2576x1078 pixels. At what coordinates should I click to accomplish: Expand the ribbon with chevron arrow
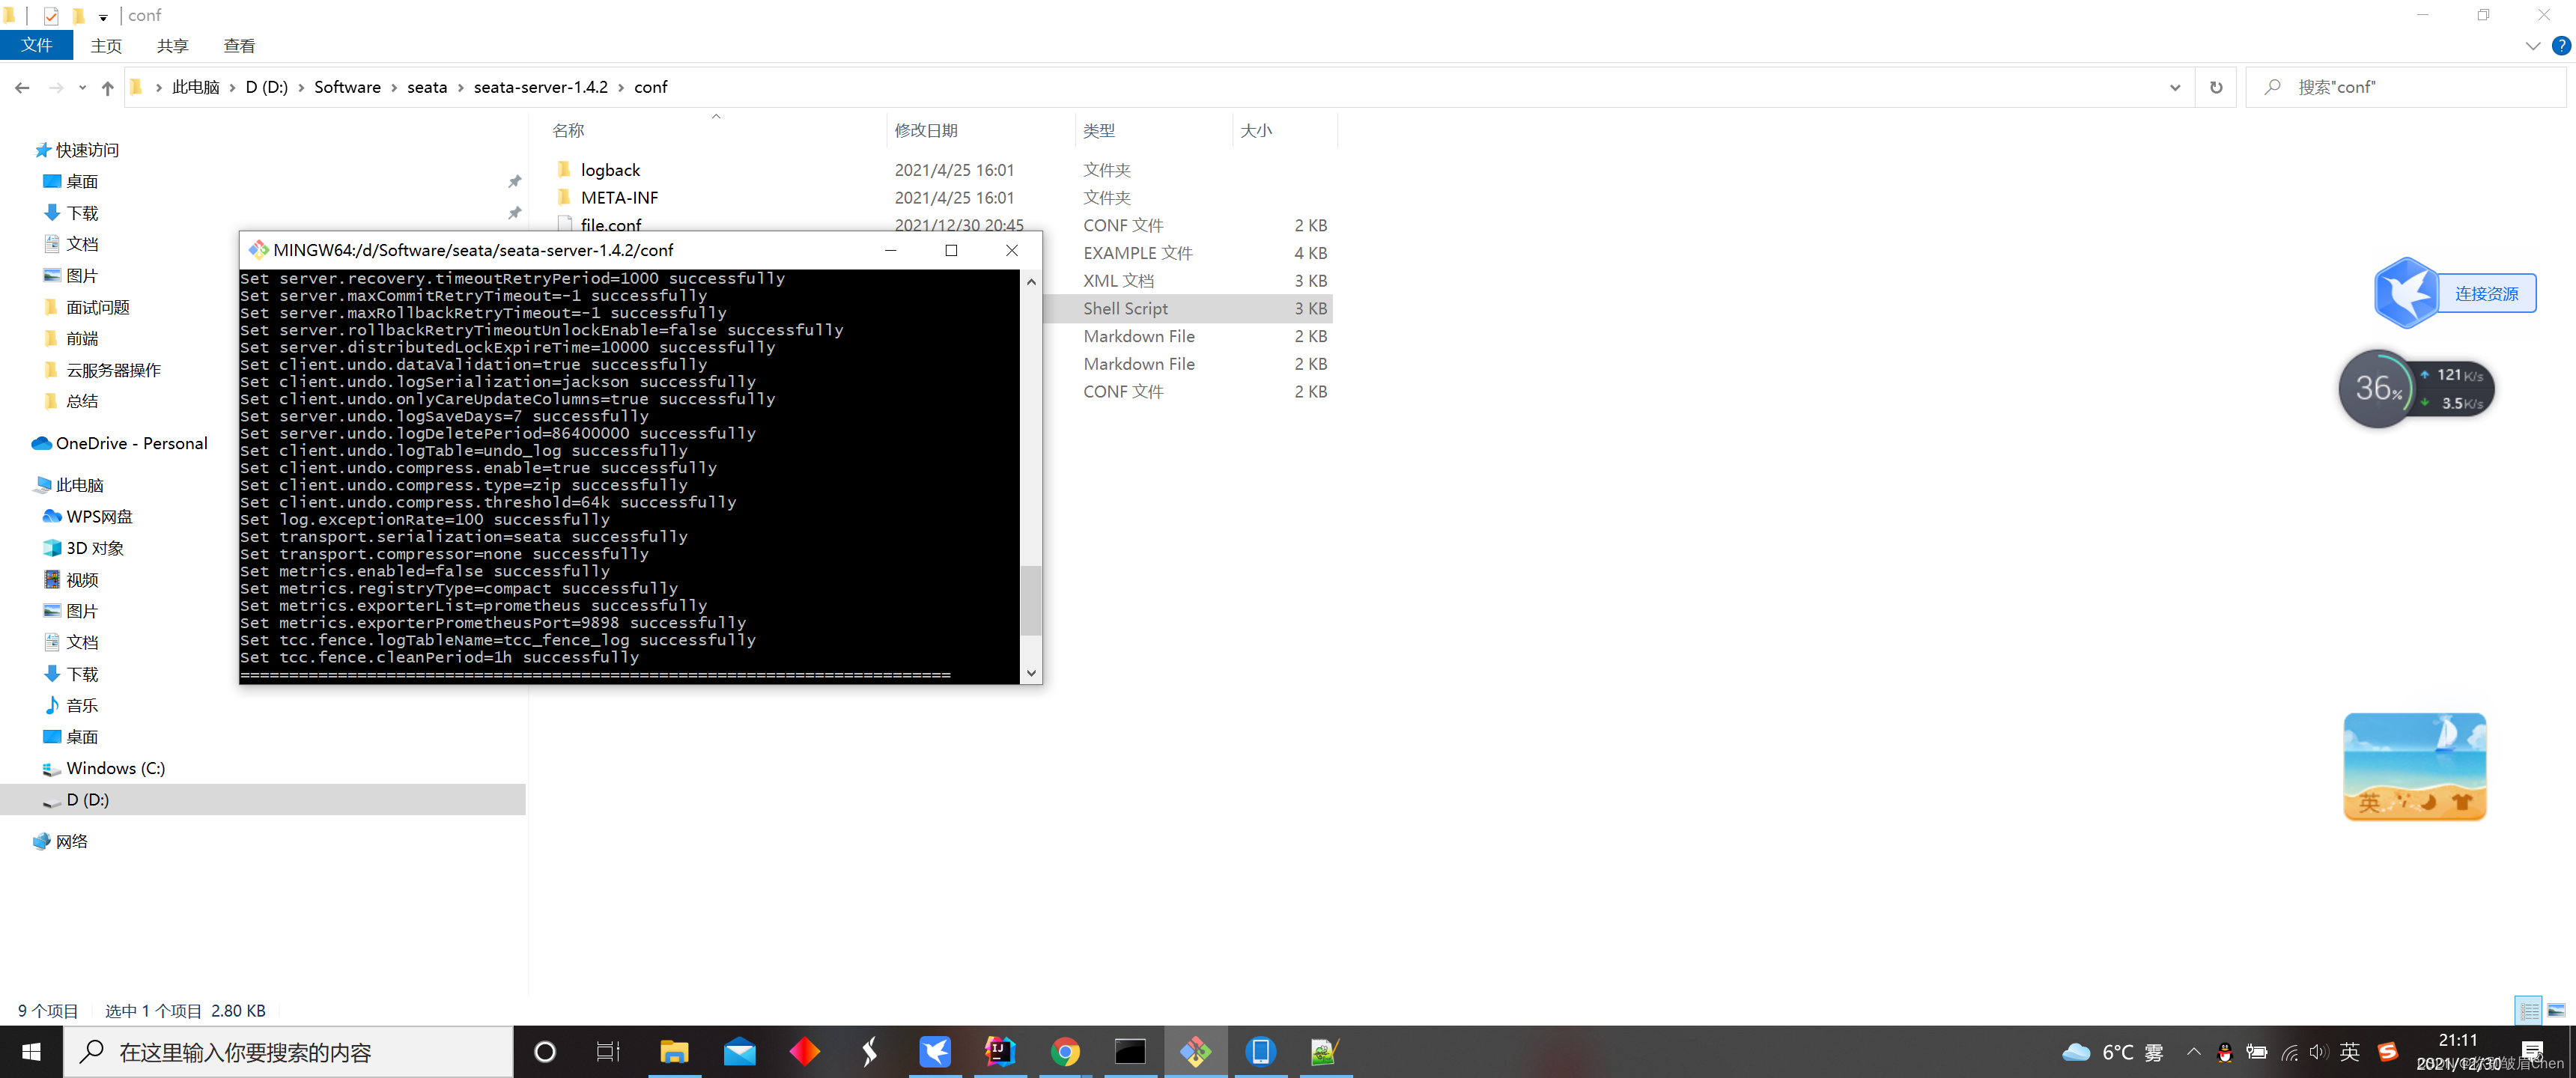[x=2532, y=45]
